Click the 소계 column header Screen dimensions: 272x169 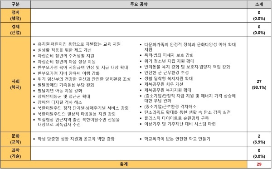(259, 4)
